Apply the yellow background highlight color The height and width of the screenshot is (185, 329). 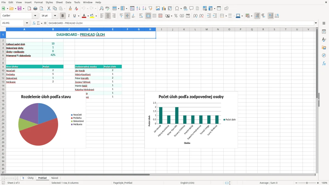[92, 16]
